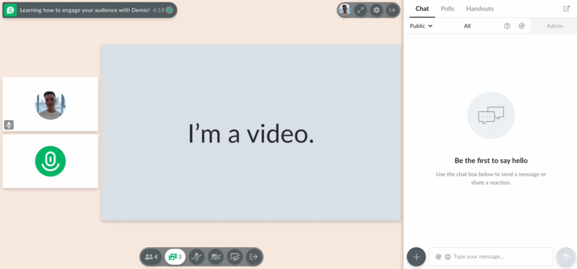Switch to the Chat tab
577x269 pixels.
coord(422,9)
